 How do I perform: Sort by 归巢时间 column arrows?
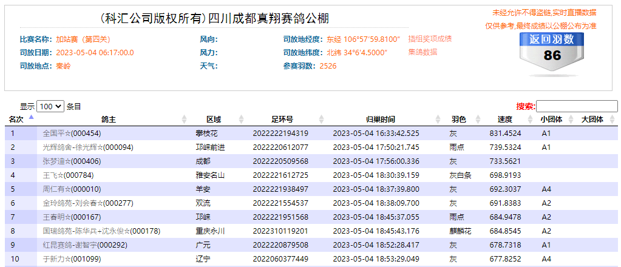tap(438, 120)
